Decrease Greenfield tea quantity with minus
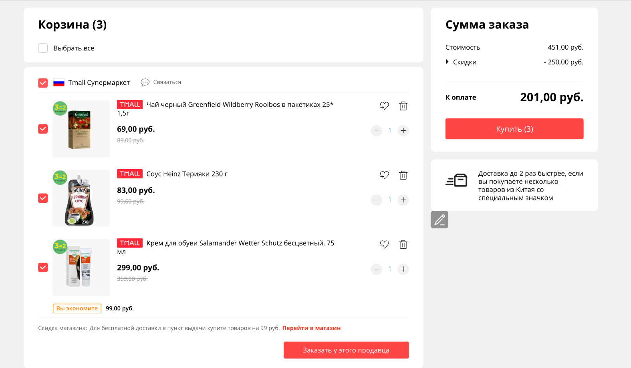Image resolution: width=631 pixels, height=368 pixels. [377, 131]
